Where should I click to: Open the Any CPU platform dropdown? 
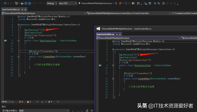click(68, 3)
